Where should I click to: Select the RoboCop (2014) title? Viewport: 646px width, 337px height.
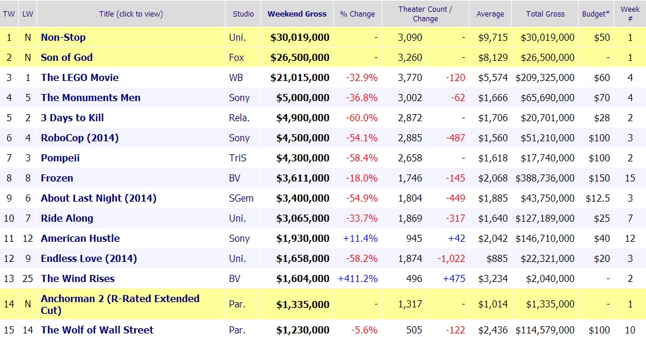[80, 138]
